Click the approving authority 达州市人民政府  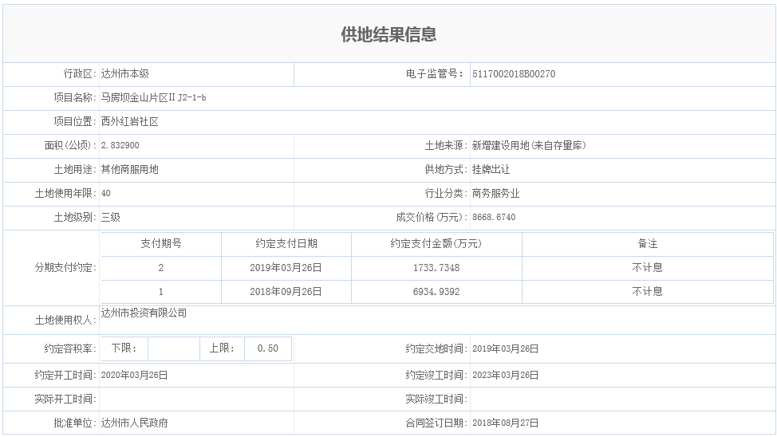pos(134,423)
